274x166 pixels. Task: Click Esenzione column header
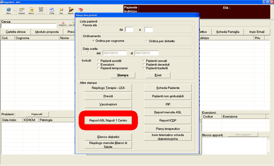point(244,116)
